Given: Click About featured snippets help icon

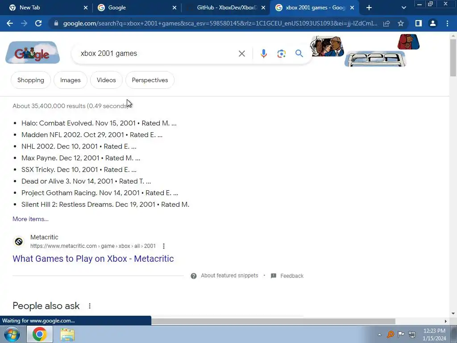Looking at the screenshot, I should pos(194,276).
